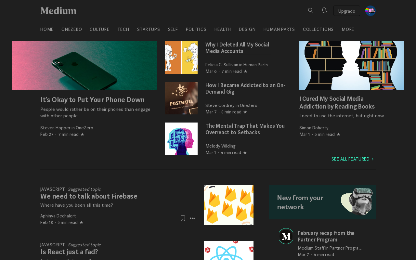
Task: Open the user profile avatar
Action: tap(370, 11)
